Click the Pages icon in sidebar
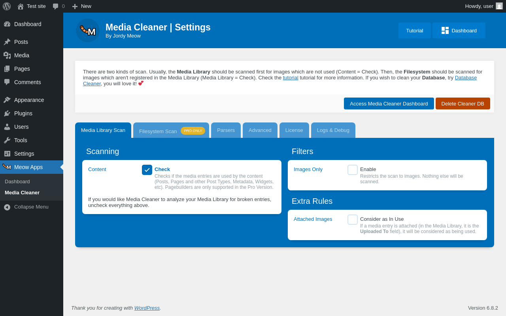The width and height of the screenshot is (506, 316). pos(7,69)
